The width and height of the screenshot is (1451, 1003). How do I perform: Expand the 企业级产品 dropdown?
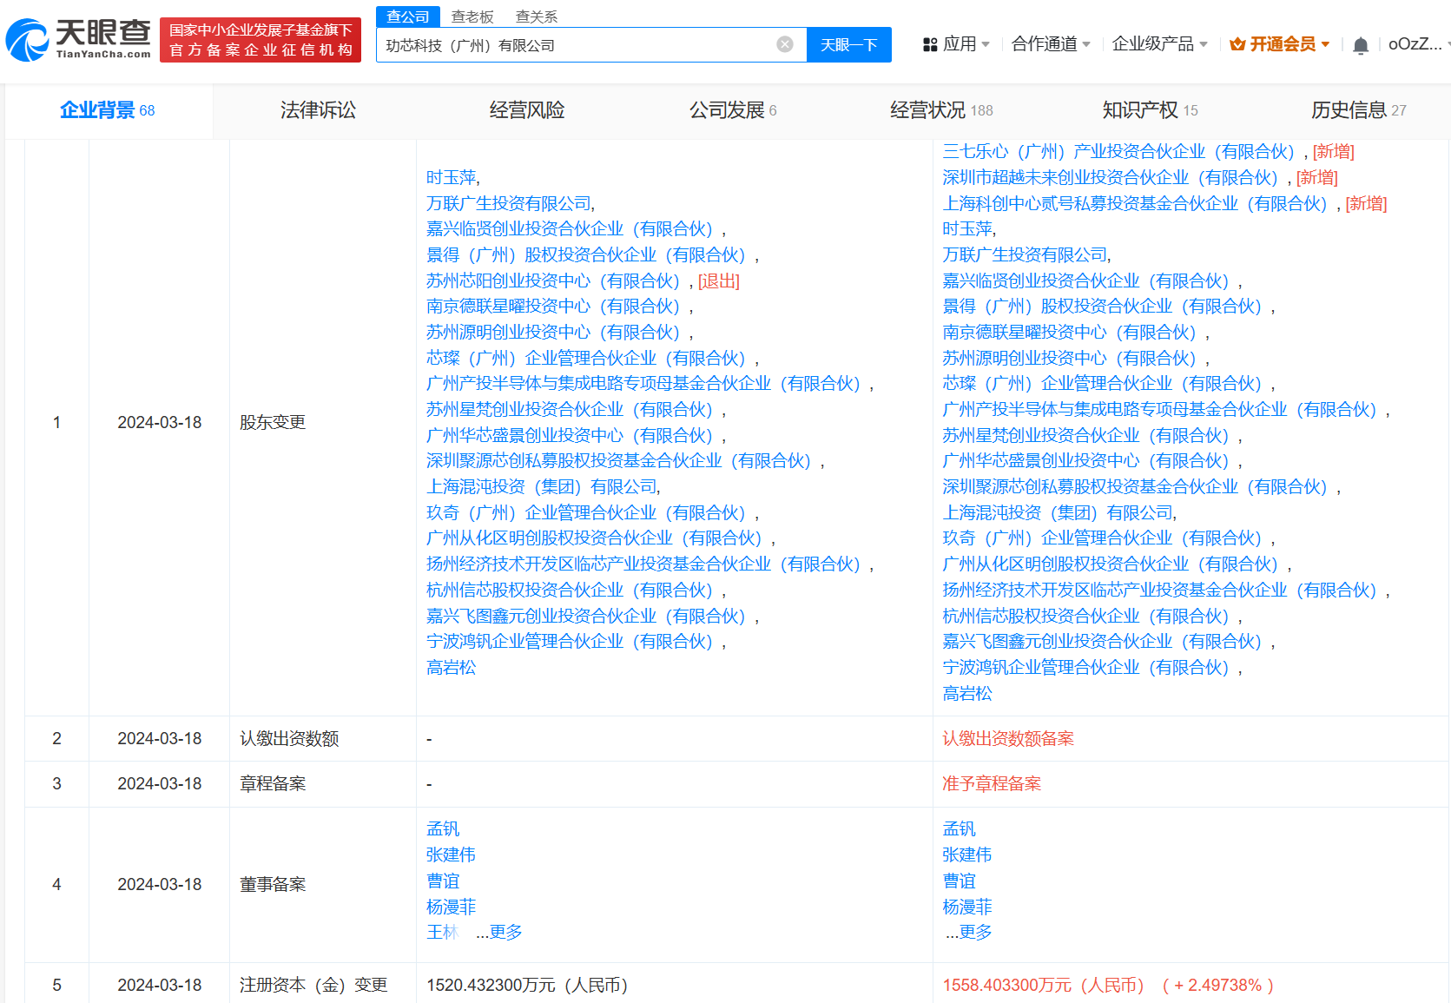click(x=1160, y=44)
